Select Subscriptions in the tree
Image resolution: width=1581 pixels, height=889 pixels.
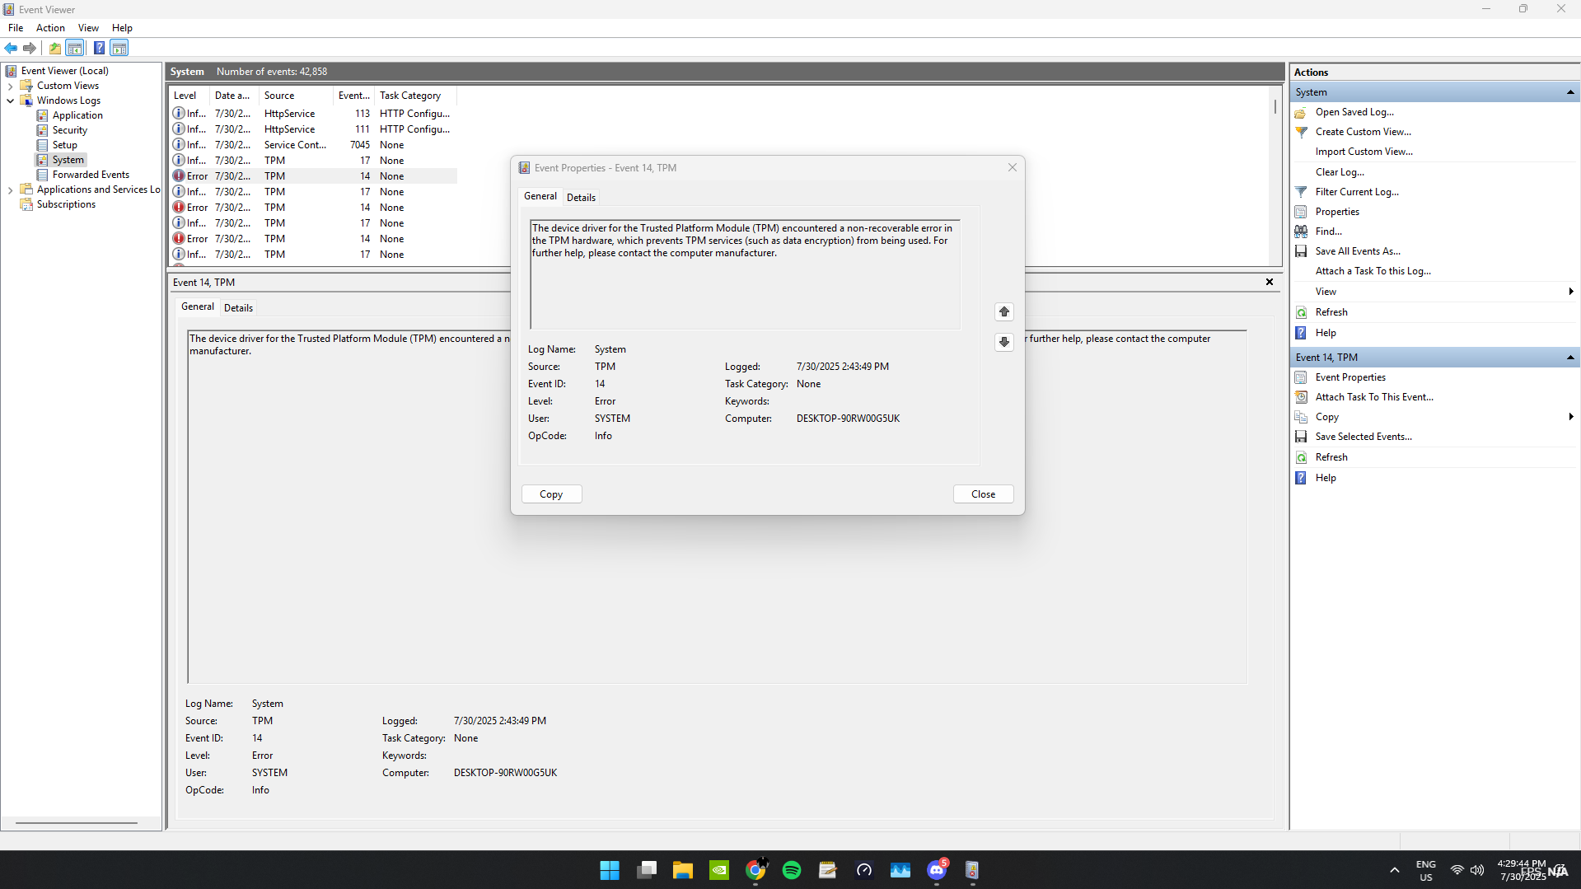66,204
